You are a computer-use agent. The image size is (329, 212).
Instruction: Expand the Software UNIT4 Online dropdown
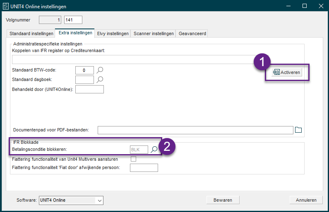[100, 200]
